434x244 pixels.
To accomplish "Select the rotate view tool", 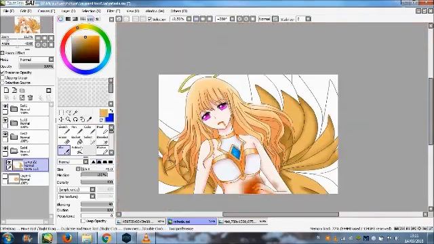I will [x=75, y=119].
